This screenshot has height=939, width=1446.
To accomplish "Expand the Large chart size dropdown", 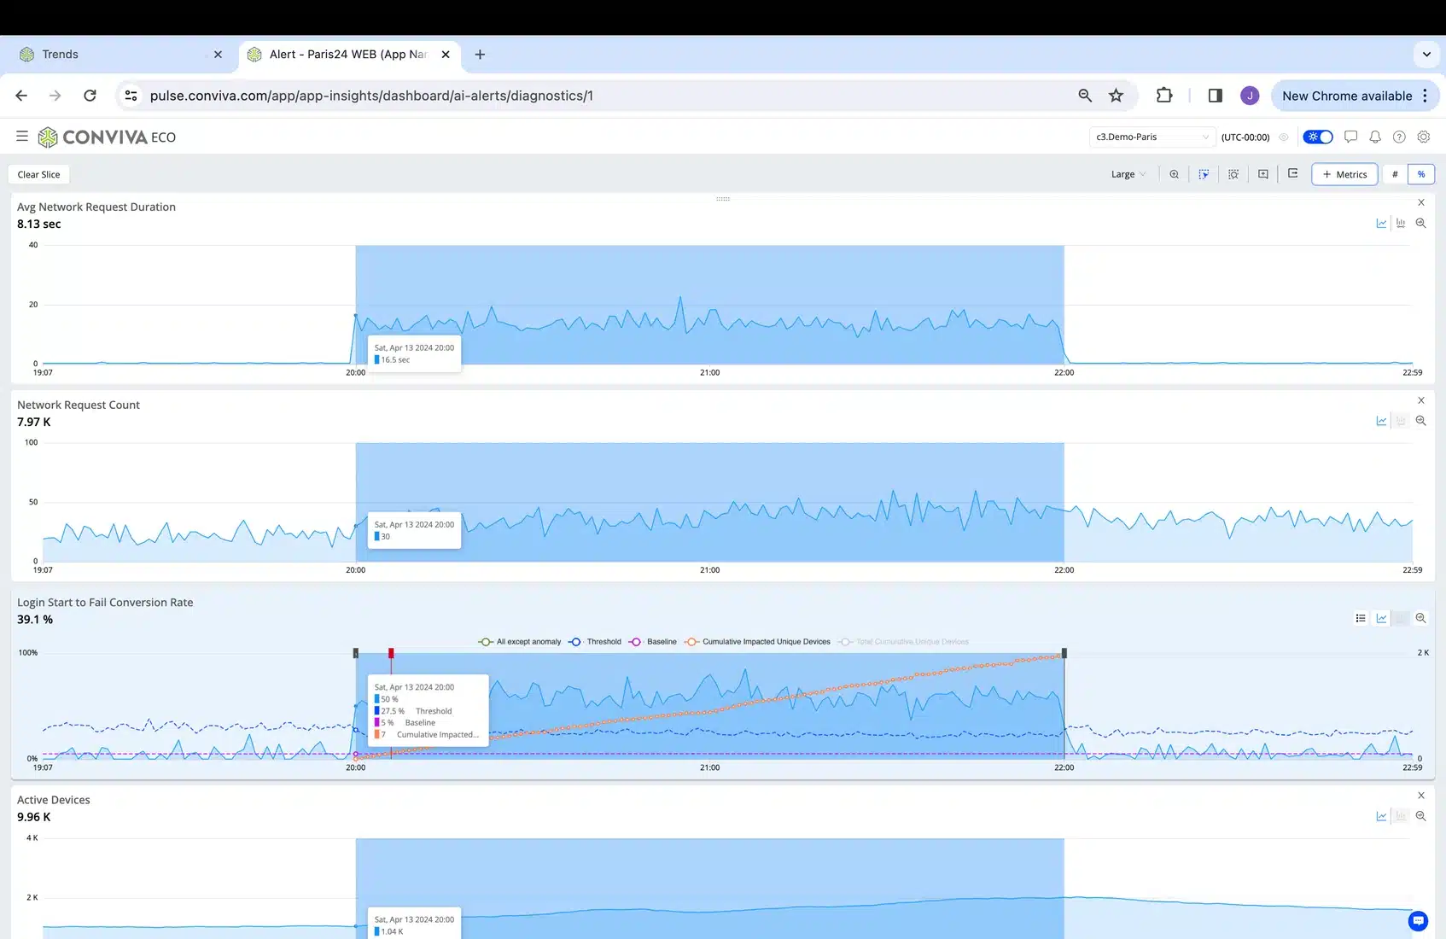I will 1128,174.
